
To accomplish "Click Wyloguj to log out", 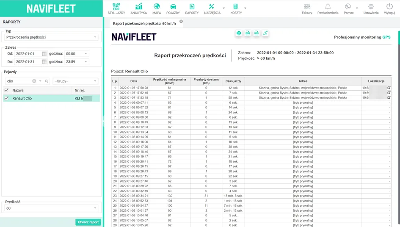I will 389,8.
